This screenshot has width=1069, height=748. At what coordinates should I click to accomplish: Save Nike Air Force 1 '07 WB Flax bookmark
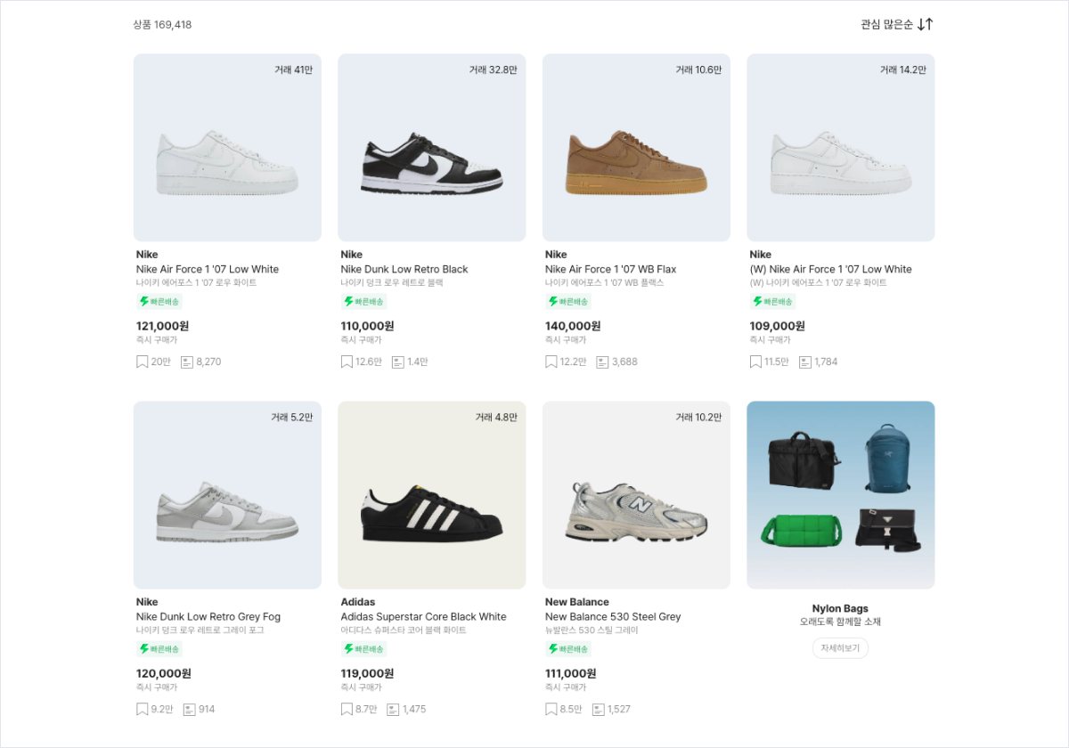pyautogui.click(x=551, y=362)
